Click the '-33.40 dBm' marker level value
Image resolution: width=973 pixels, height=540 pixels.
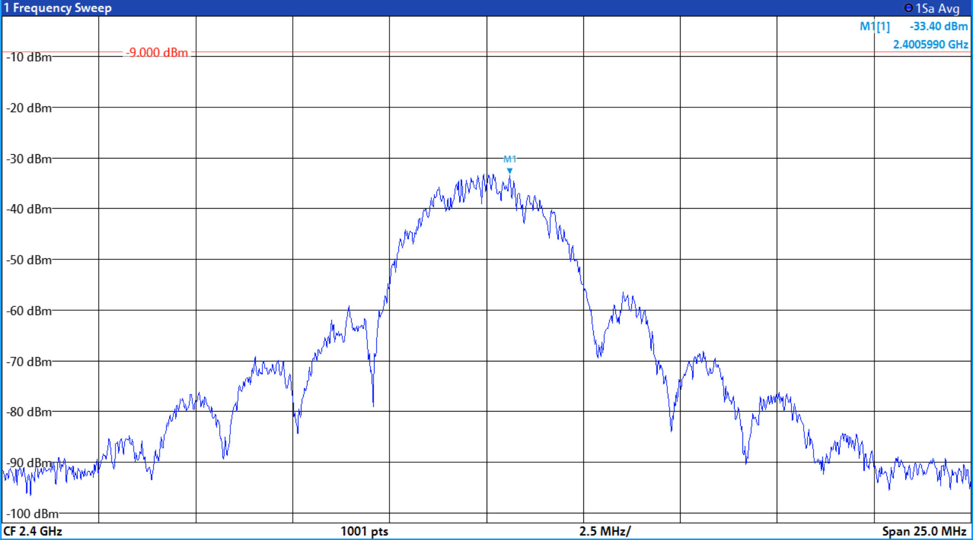[x=939, y=26]
